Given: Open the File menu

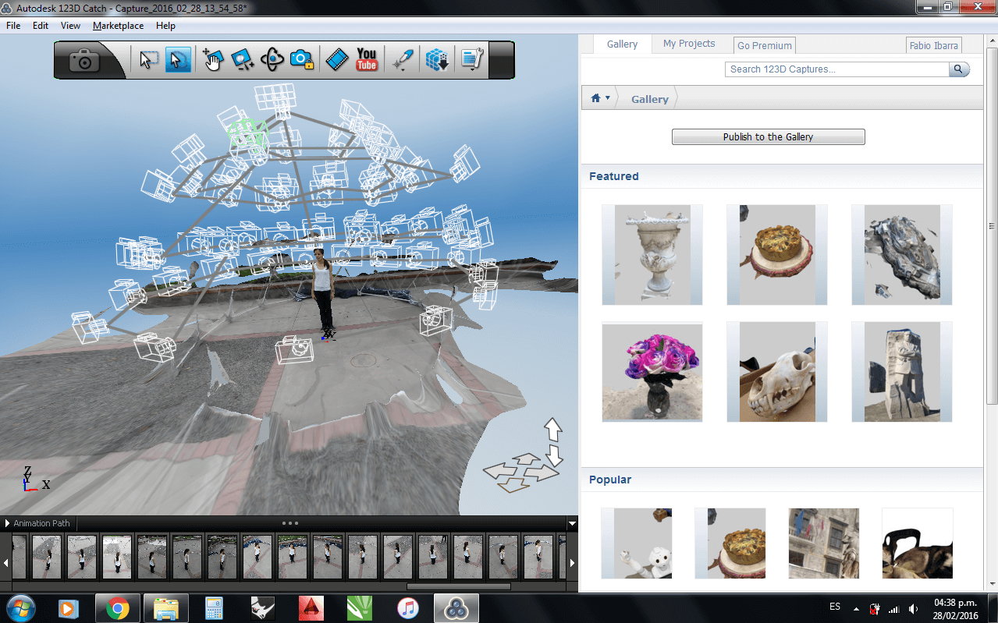Looking at the screenshot, I should (x=13, y=26).
